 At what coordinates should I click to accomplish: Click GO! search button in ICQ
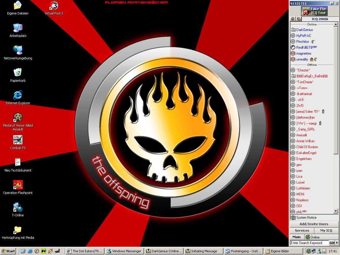pyautogui.click(x=332, y=243)
